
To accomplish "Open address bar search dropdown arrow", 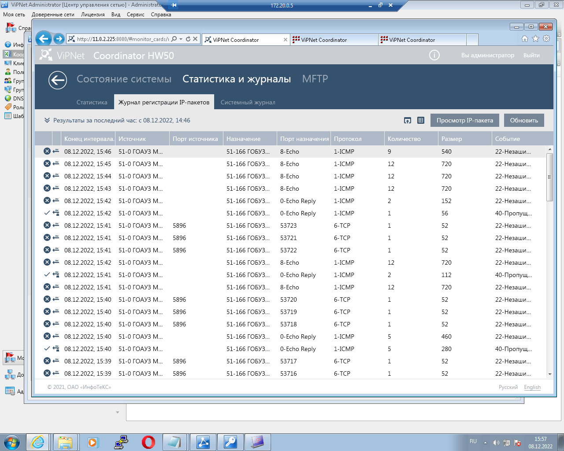I will pyautogui.click(x=181, y=39).
